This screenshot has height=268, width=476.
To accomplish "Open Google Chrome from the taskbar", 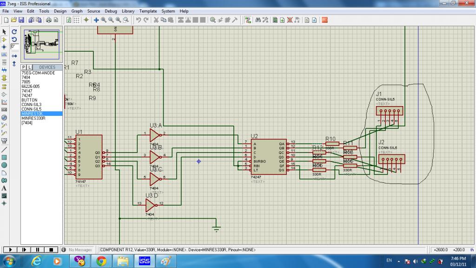I will [x=101, y=261].
